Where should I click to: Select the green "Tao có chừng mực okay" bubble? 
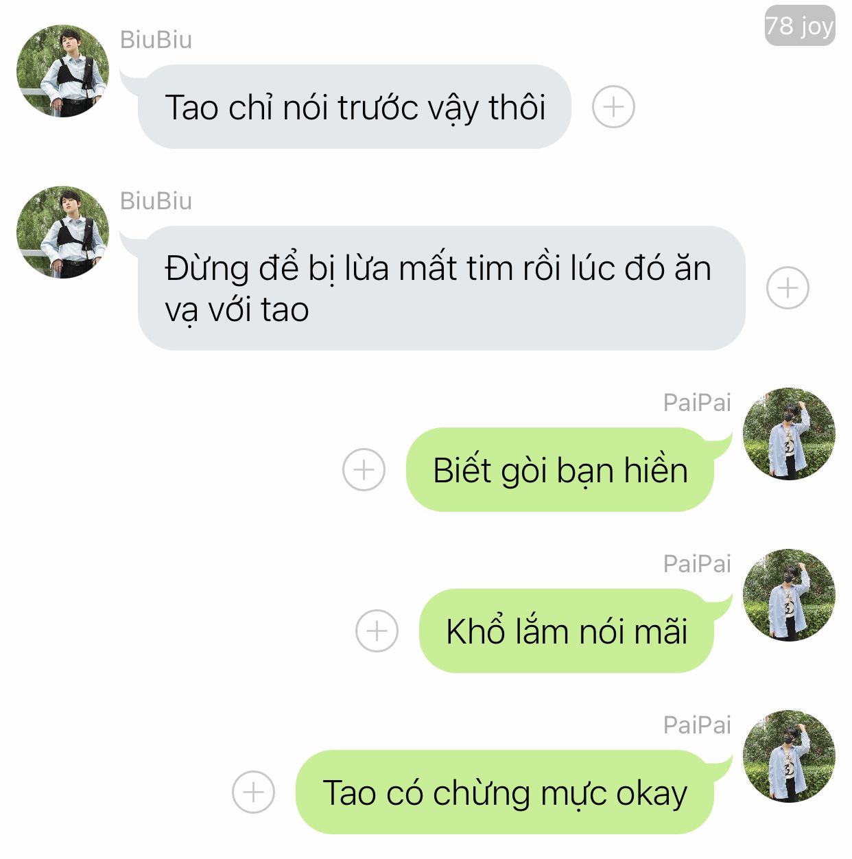tap(505, 792)
